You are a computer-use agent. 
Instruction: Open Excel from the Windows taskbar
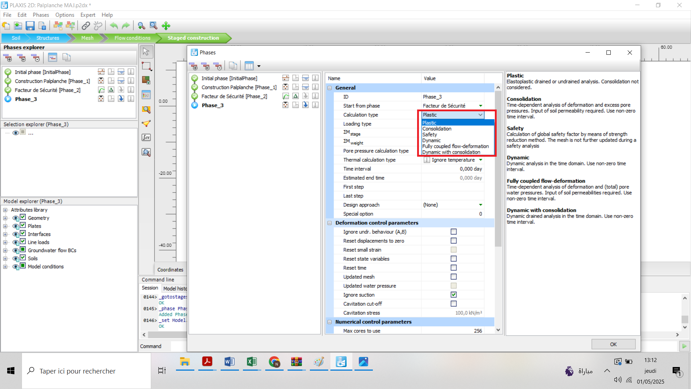coord(252,362)
